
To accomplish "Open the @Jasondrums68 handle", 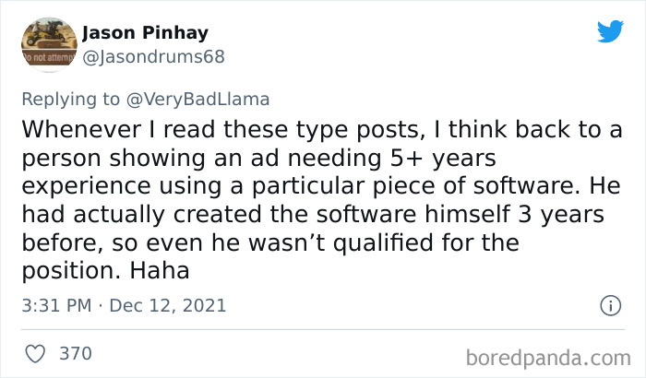I will (153, 56).
